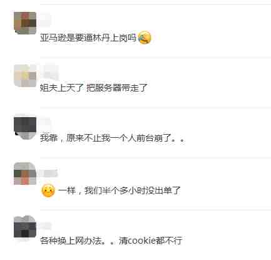Image resolution: width=271 pixels, height=260 pixels.
Task: Click the blurred username above 我靠 comment
Action: (46, 122)
